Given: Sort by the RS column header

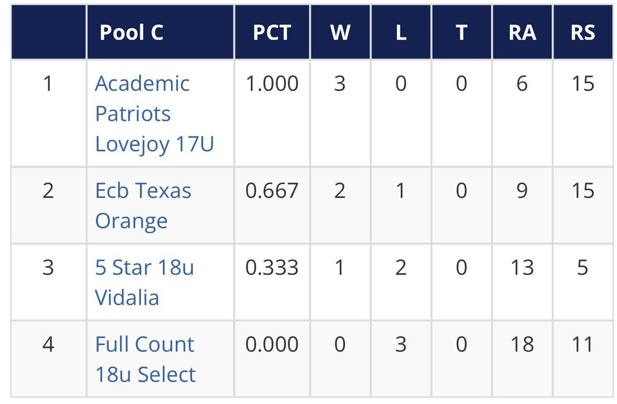Looking at the screenshot, I should [x=583, y=32].
